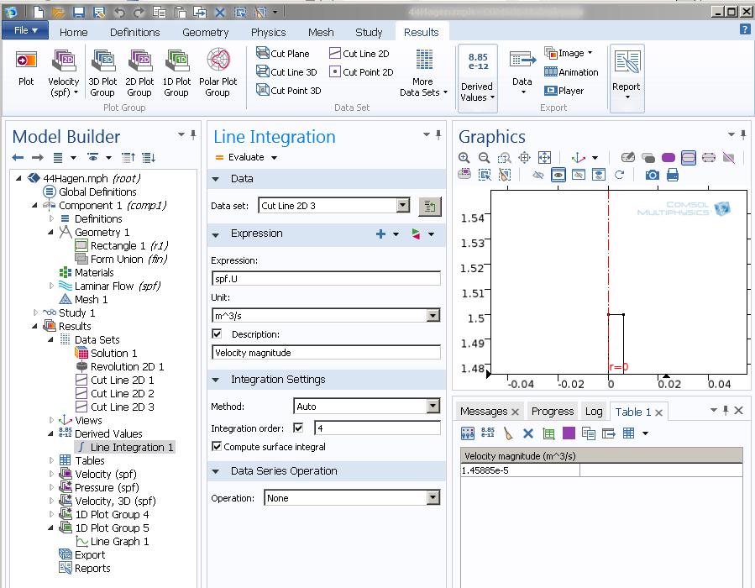
Task: Create a Cut Plane data set
Action: [283, 53]
